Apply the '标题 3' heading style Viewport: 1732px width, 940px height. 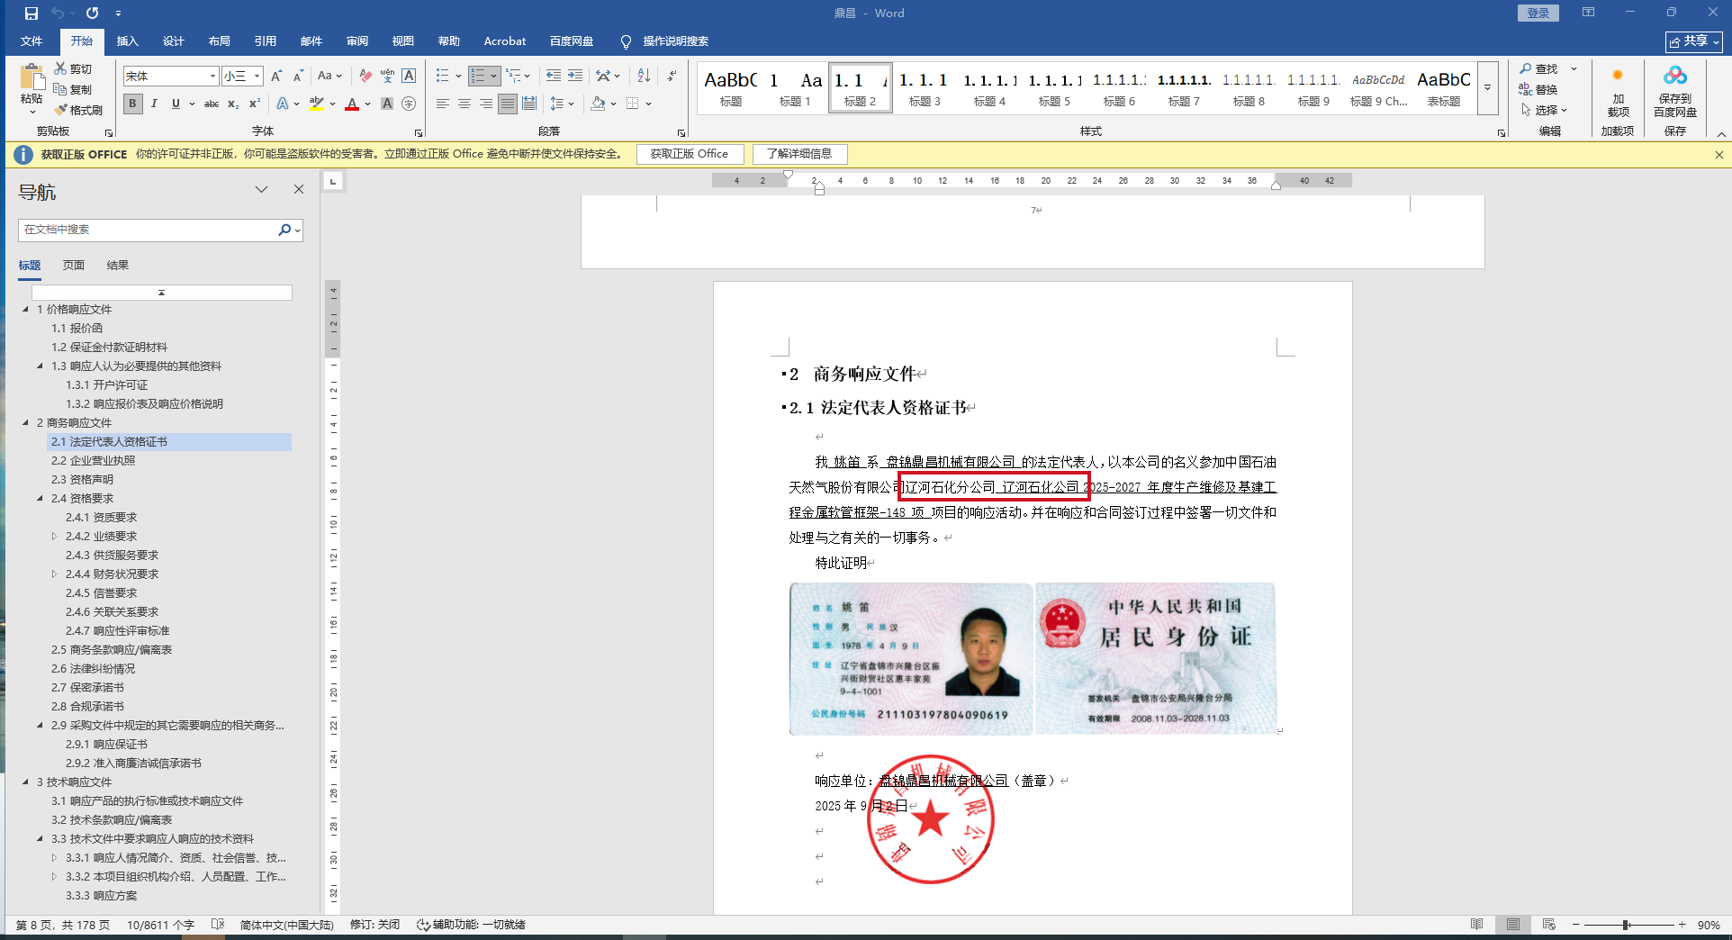tap(925, 88)
